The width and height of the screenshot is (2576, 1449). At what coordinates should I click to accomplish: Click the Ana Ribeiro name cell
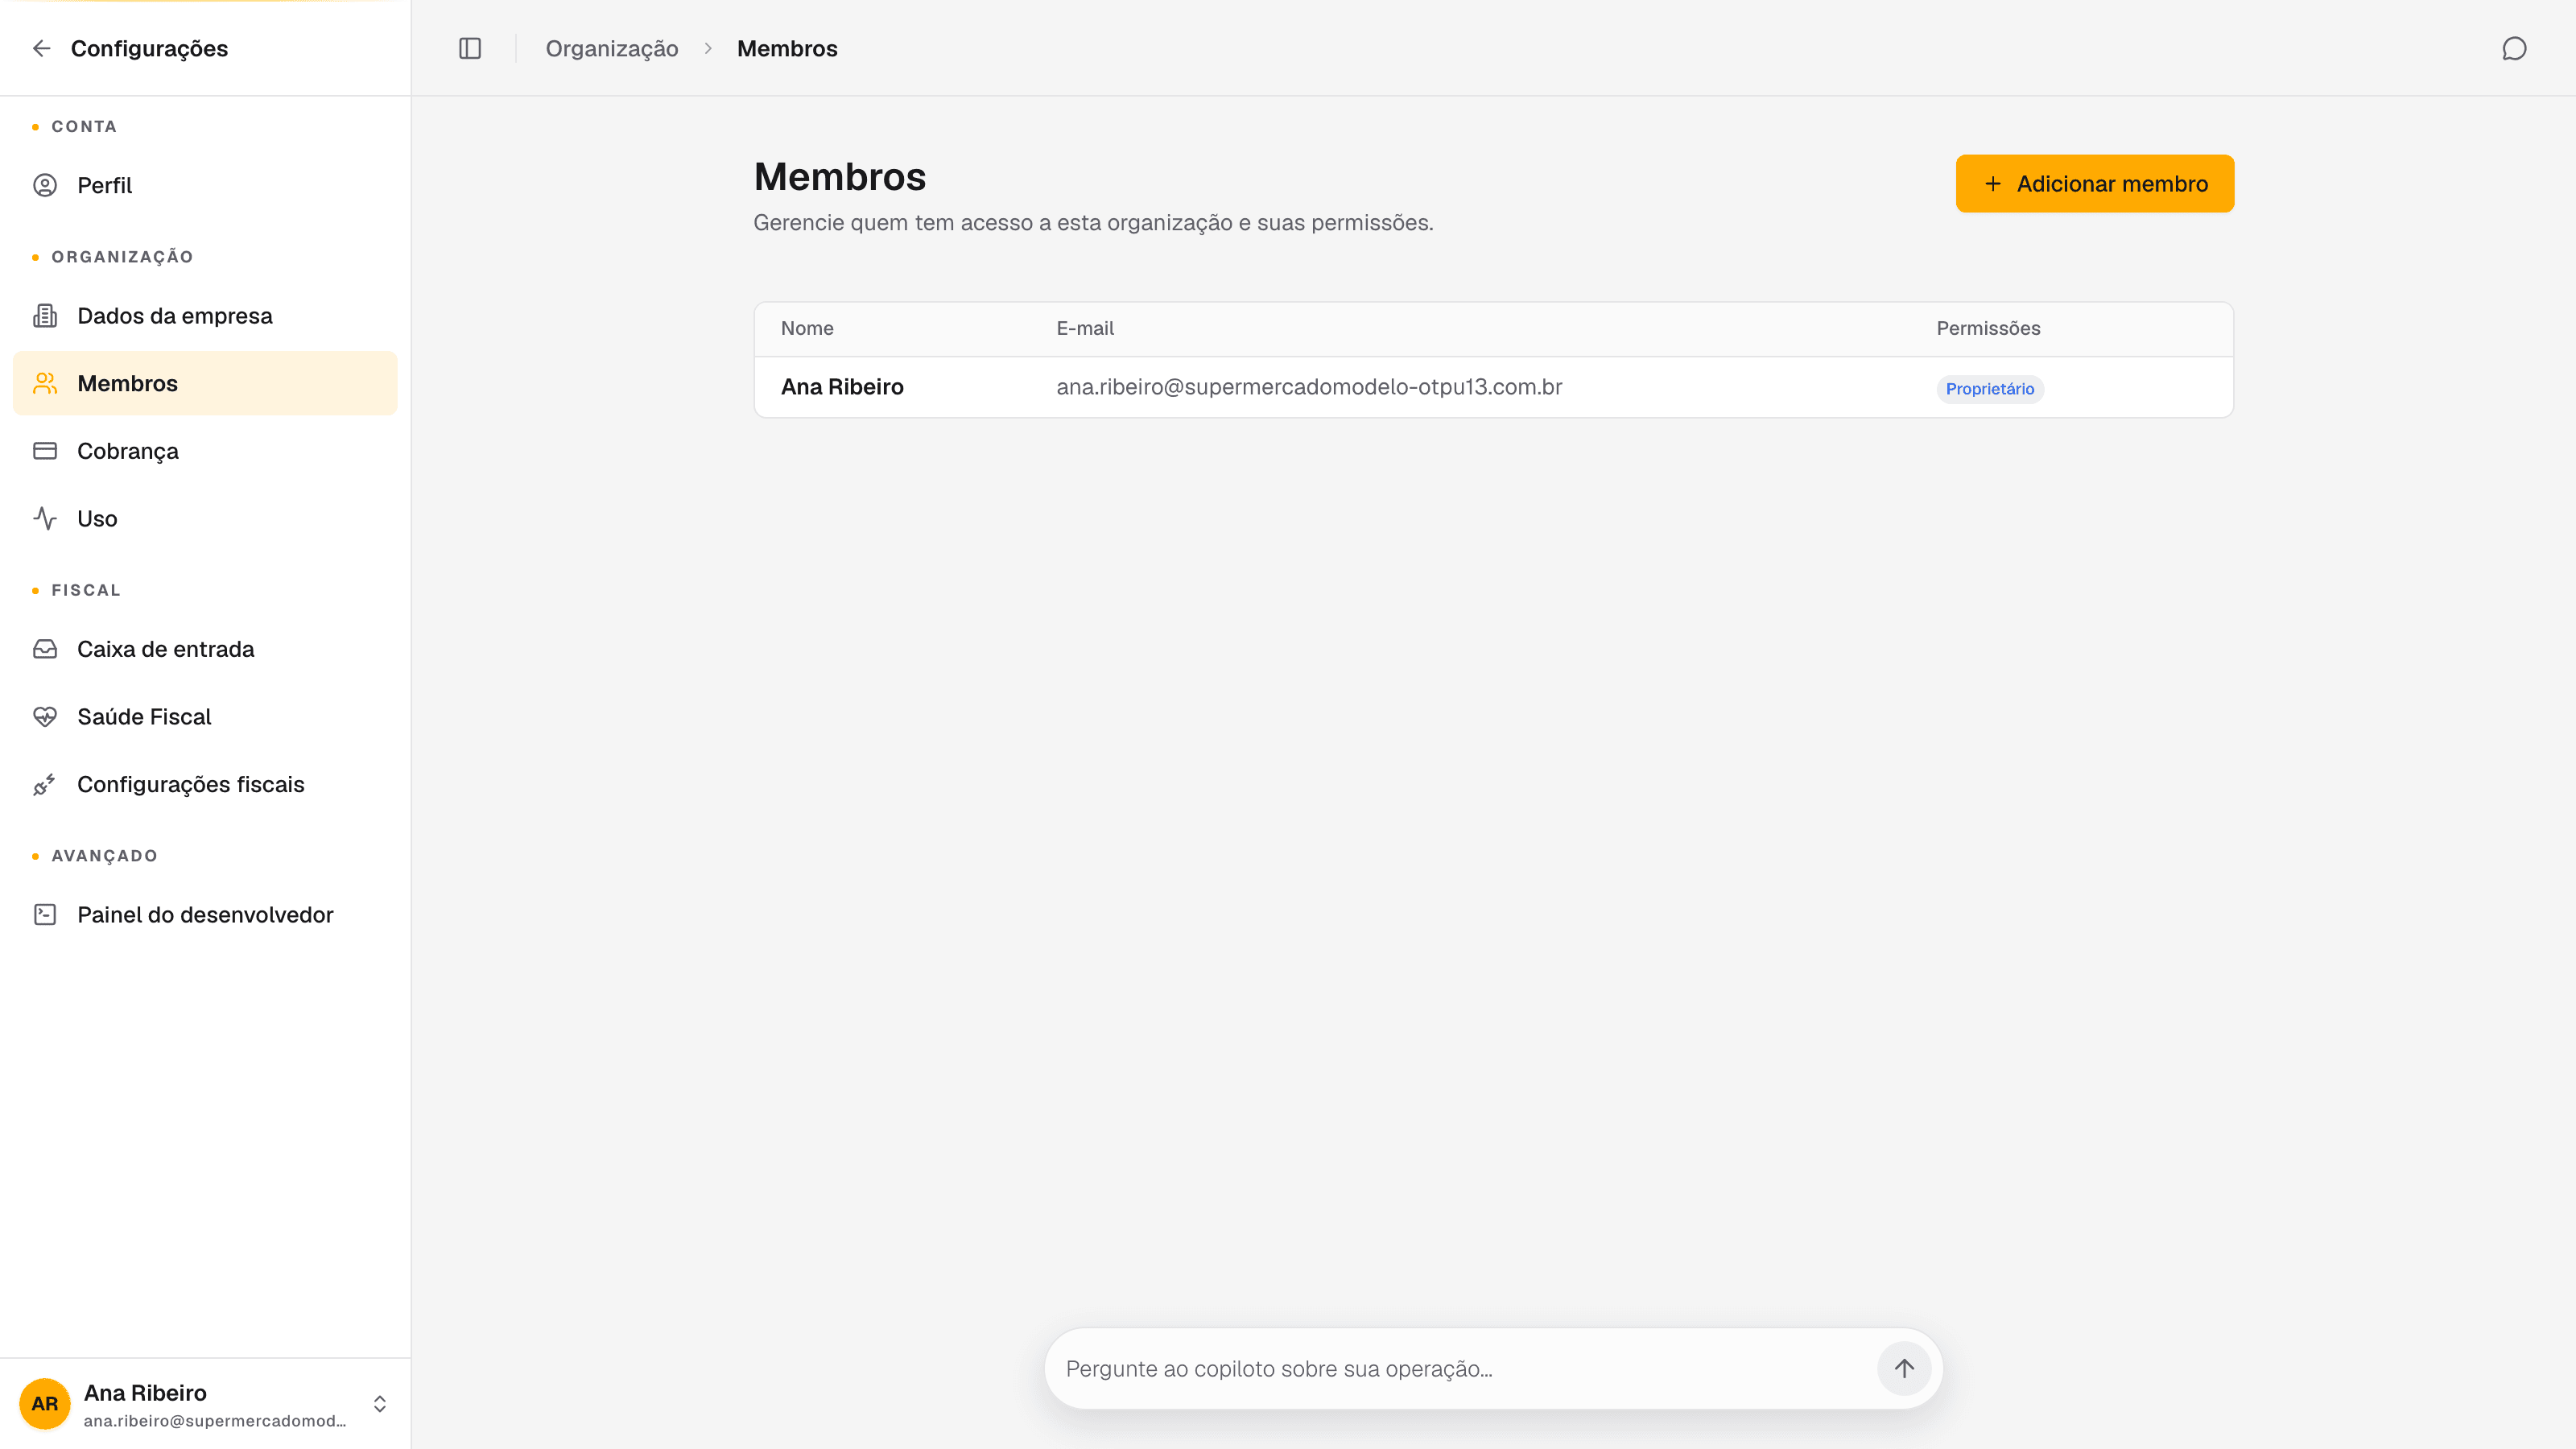click(841, 387)
